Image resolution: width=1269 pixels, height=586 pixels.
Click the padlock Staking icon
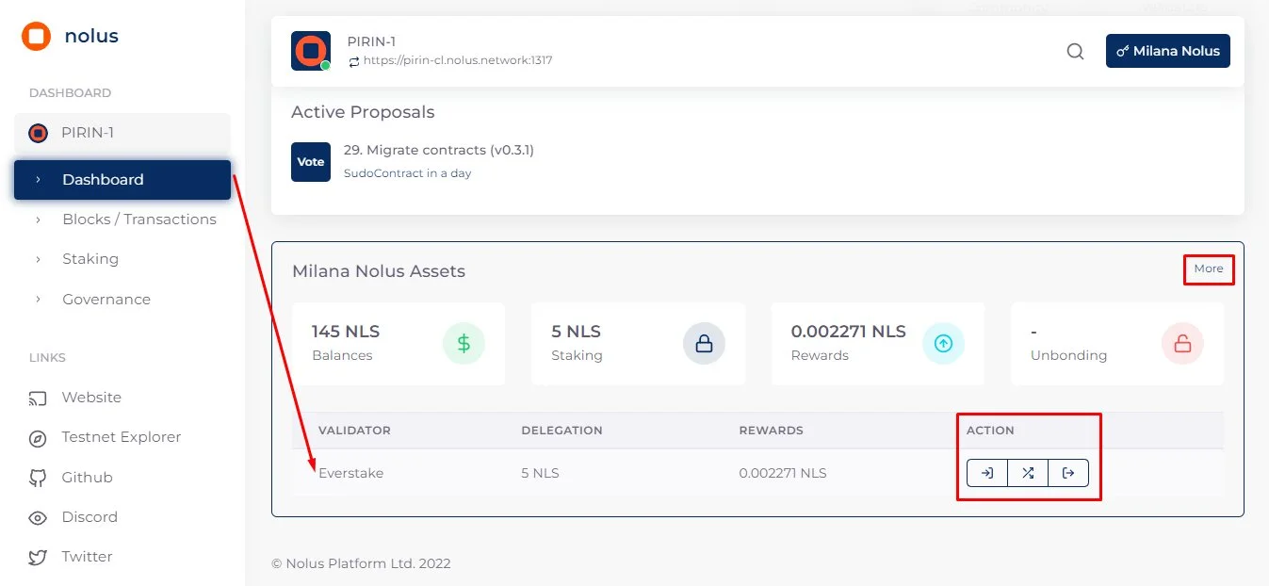(704, 343)
